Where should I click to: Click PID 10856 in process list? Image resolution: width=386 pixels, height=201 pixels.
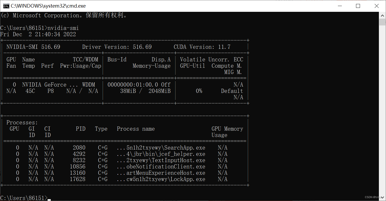77,167
